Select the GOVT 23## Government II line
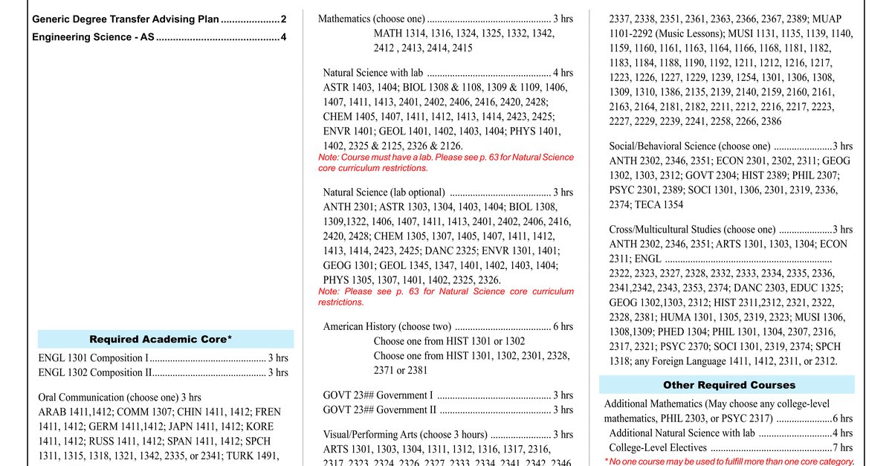The image size is (892, 466). 448,410
